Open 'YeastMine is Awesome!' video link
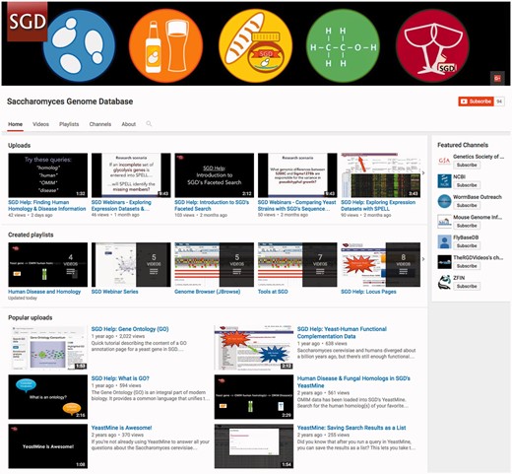Image resolution: width=512 pixels, height=474 pixels. (x=121, y=428)
